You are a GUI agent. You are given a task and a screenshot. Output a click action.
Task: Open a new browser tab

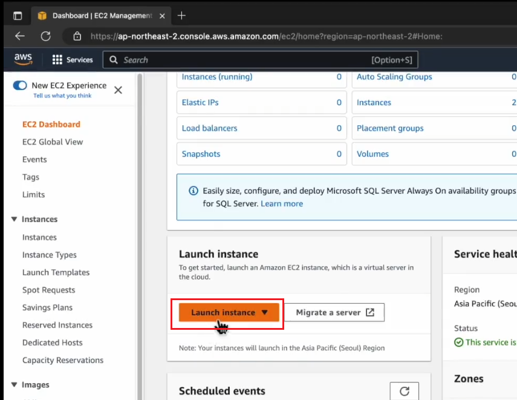pyautogui.click(x=181, y=16)
